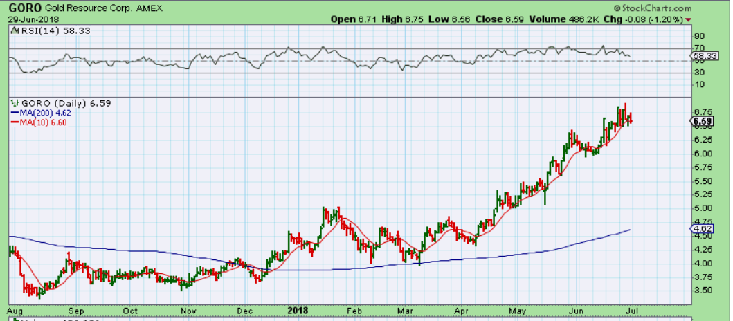The height and width of the screenshot is (321, 733).
Task: Click the 5.00 price axis label
Action: pyautogui.click(x=702, y=208)
